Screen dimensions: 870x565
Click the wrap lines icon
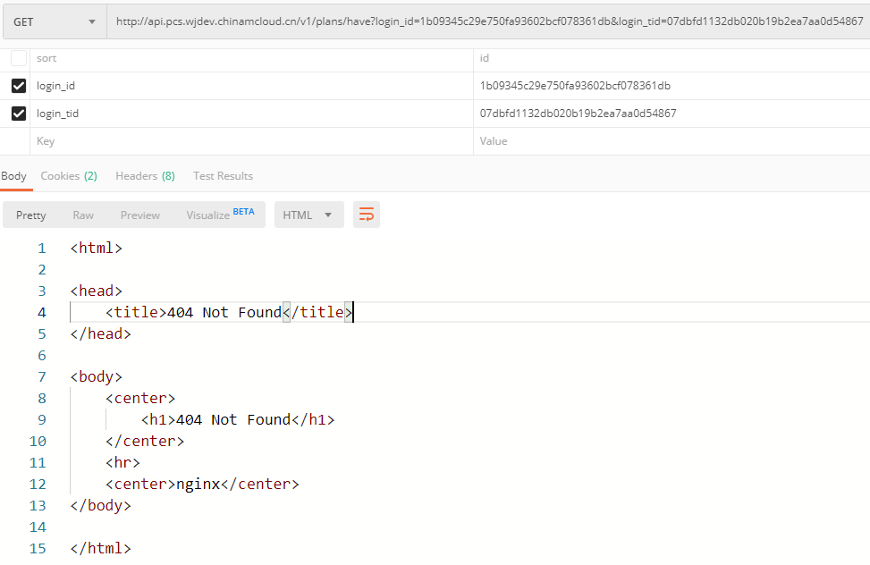tap(367, 215)
